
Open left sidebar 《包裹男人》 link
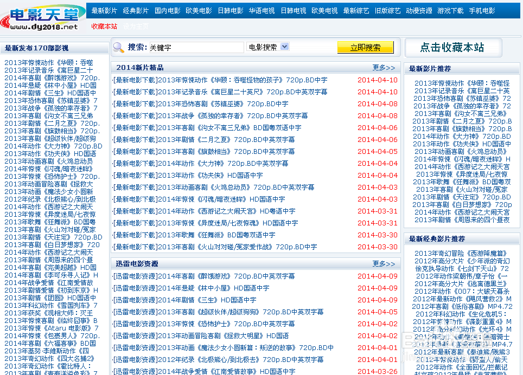(x=52, y=335)
